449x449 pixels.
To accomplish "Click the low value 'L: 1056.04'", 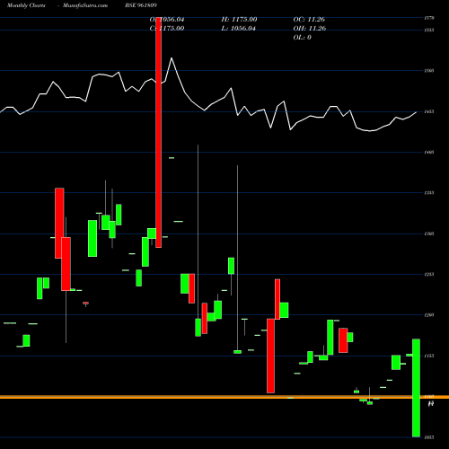I will point(239,29).
